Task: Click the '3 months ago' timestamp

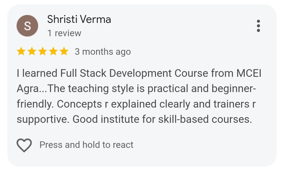Action: pos(103,52)
